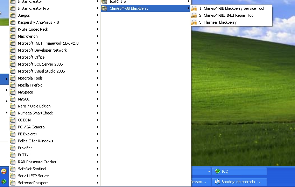Click the smiley face icon at bottom left

tap(4, 171)
